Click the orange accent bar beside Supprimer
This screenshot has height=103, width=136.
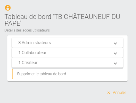point(12,74)
